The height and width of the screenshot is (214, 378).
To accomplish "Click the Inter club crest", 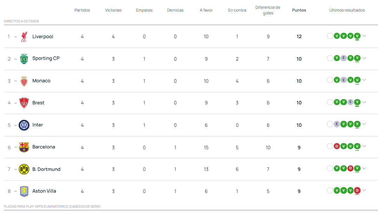I will (24, 125).
